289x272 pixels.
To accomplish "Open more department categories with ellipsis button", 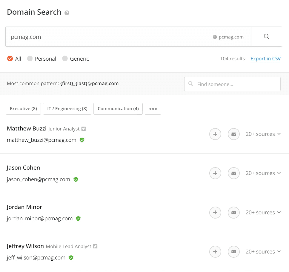I will [x=153, y=109].
